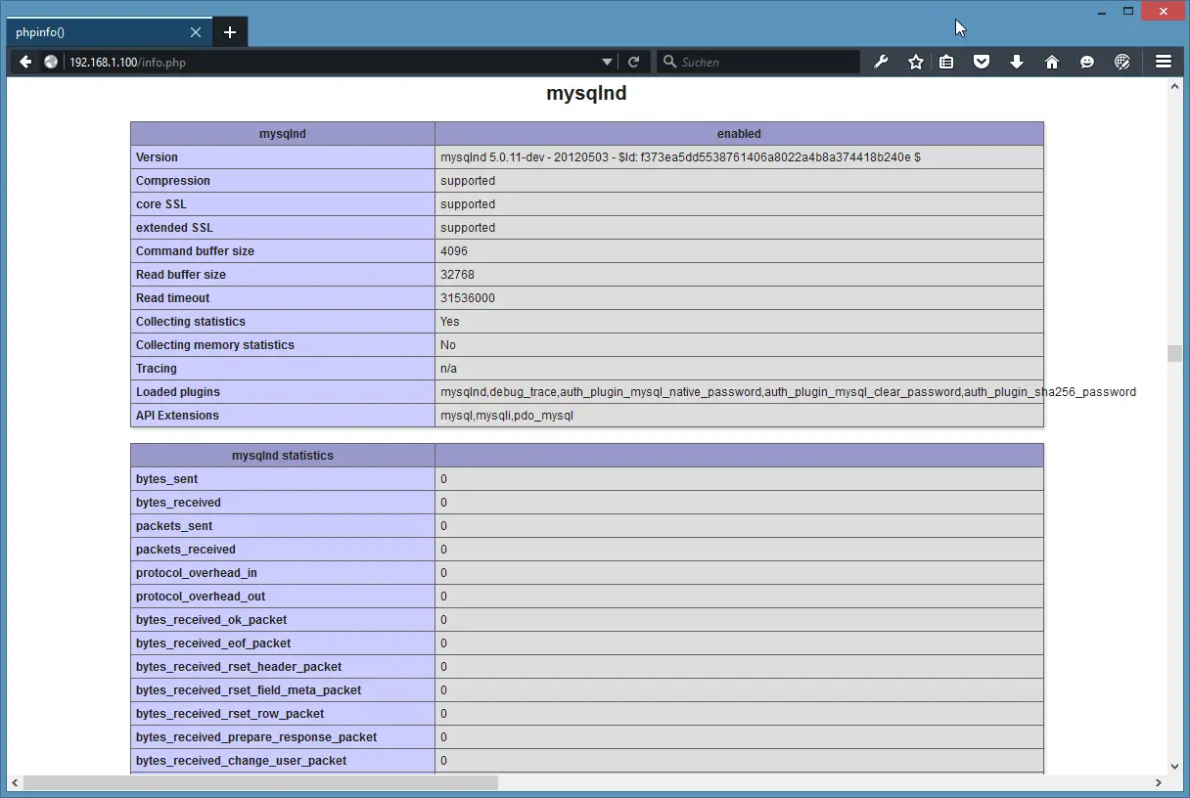Click the mysqlnd 5.0.11-dev version value
This screenshot has height=798, width=1190.
tap(680, 157)
